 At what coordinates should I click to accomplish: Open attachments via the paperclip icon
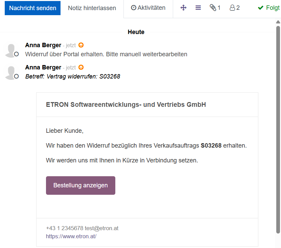[215, 8]
